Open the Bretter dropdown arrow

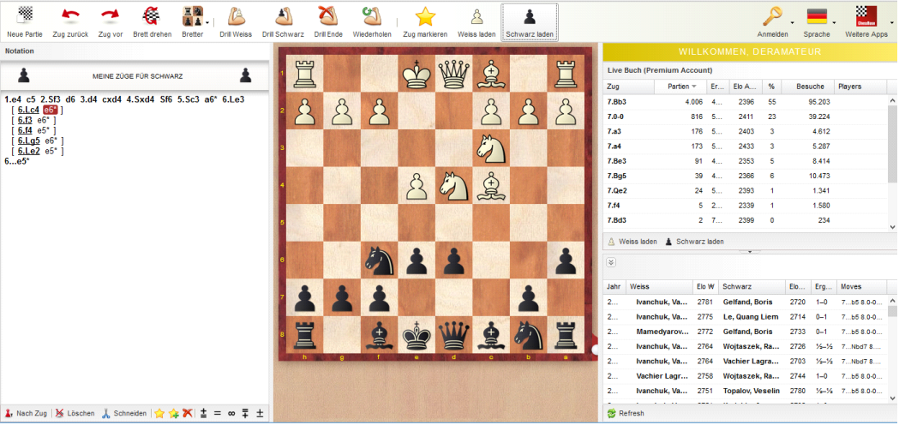point(207,22)
